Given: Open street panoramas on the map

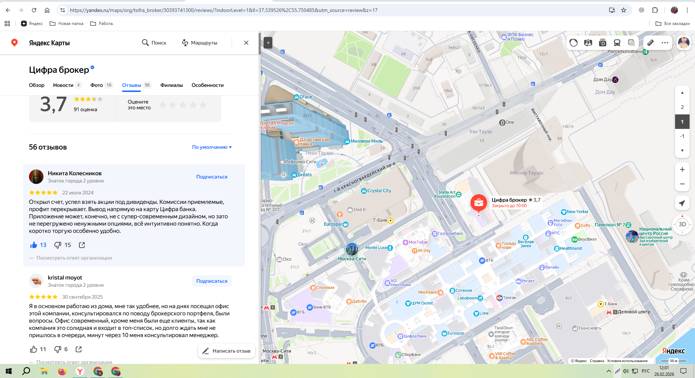Looking at the screenshot, I should 588,43.
